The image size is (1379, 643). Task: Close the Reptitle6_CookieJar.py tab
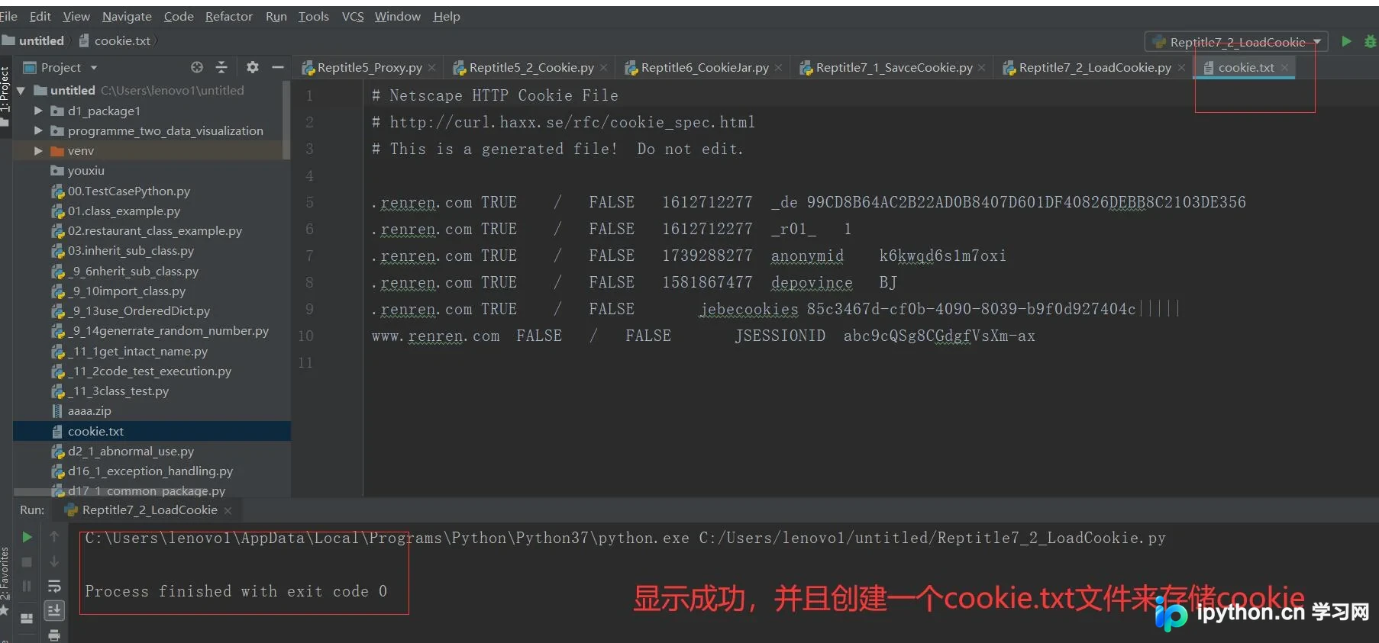[778, 68]
